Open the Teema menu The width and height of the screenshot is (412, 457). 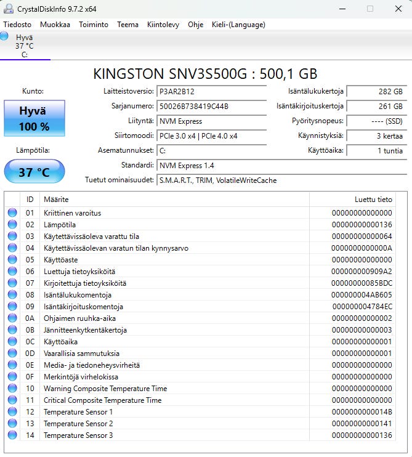(x=127, y=25)
